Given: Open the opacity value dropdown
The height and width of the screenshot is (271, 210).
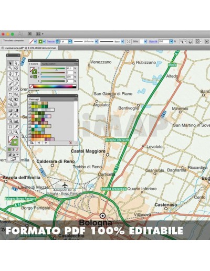Looking at the screenshot, I should point(171,41).
